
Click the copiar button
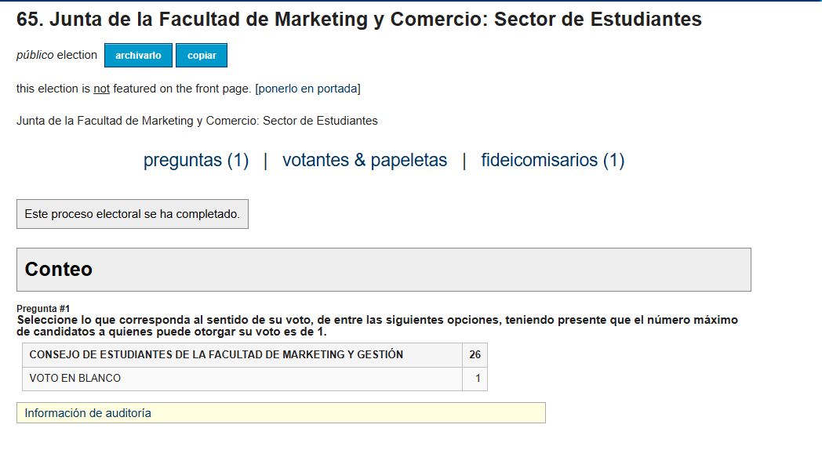pyautogui.click(x=202, y=55)
